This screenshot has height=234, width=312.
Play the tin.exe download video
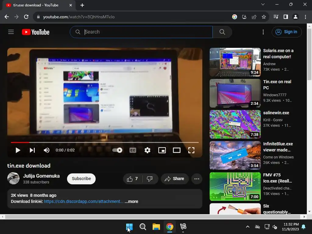coord(18,150)
